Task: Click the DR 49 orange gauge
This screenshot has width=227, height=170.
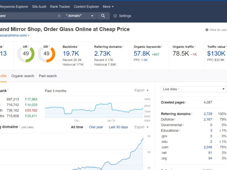Action: coord(46,54)
